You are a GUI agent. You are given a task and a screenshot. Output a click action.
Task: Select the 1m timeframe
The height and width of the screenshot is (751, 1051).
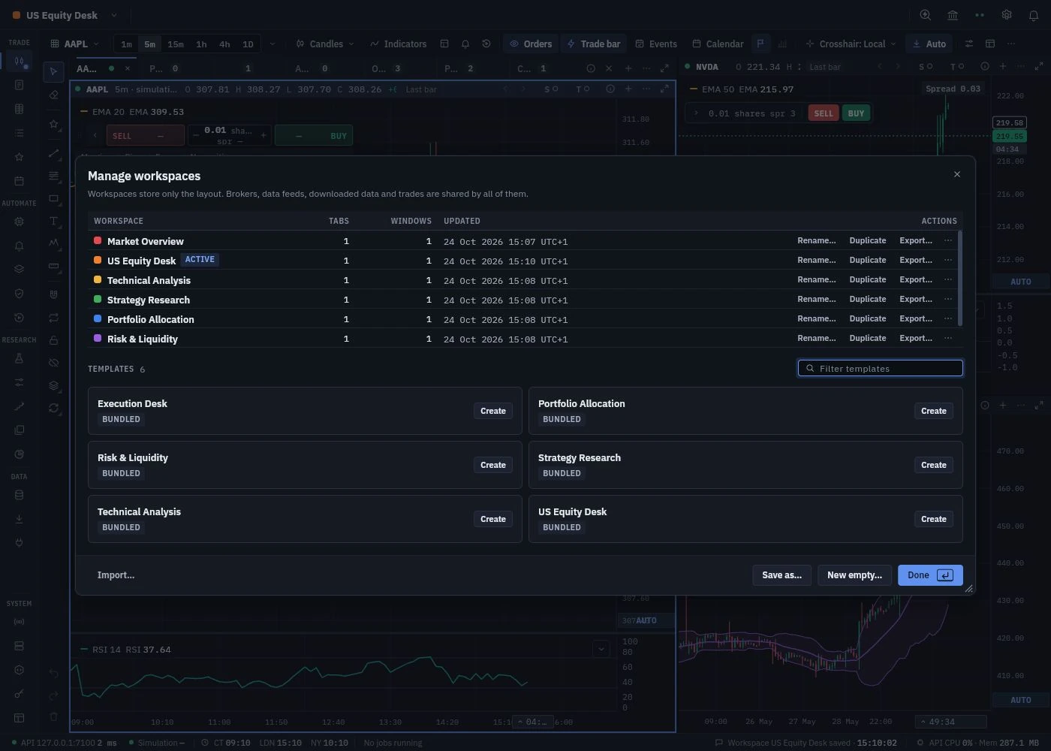click(x=126, y=44)
